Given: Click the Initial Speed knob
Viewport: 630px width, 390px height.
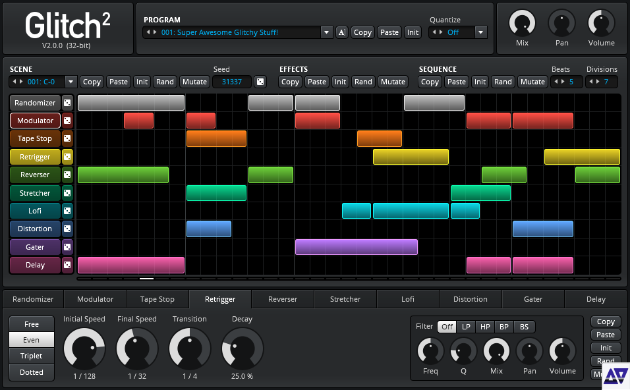Looking at the screenshot, I should point(84,348).
